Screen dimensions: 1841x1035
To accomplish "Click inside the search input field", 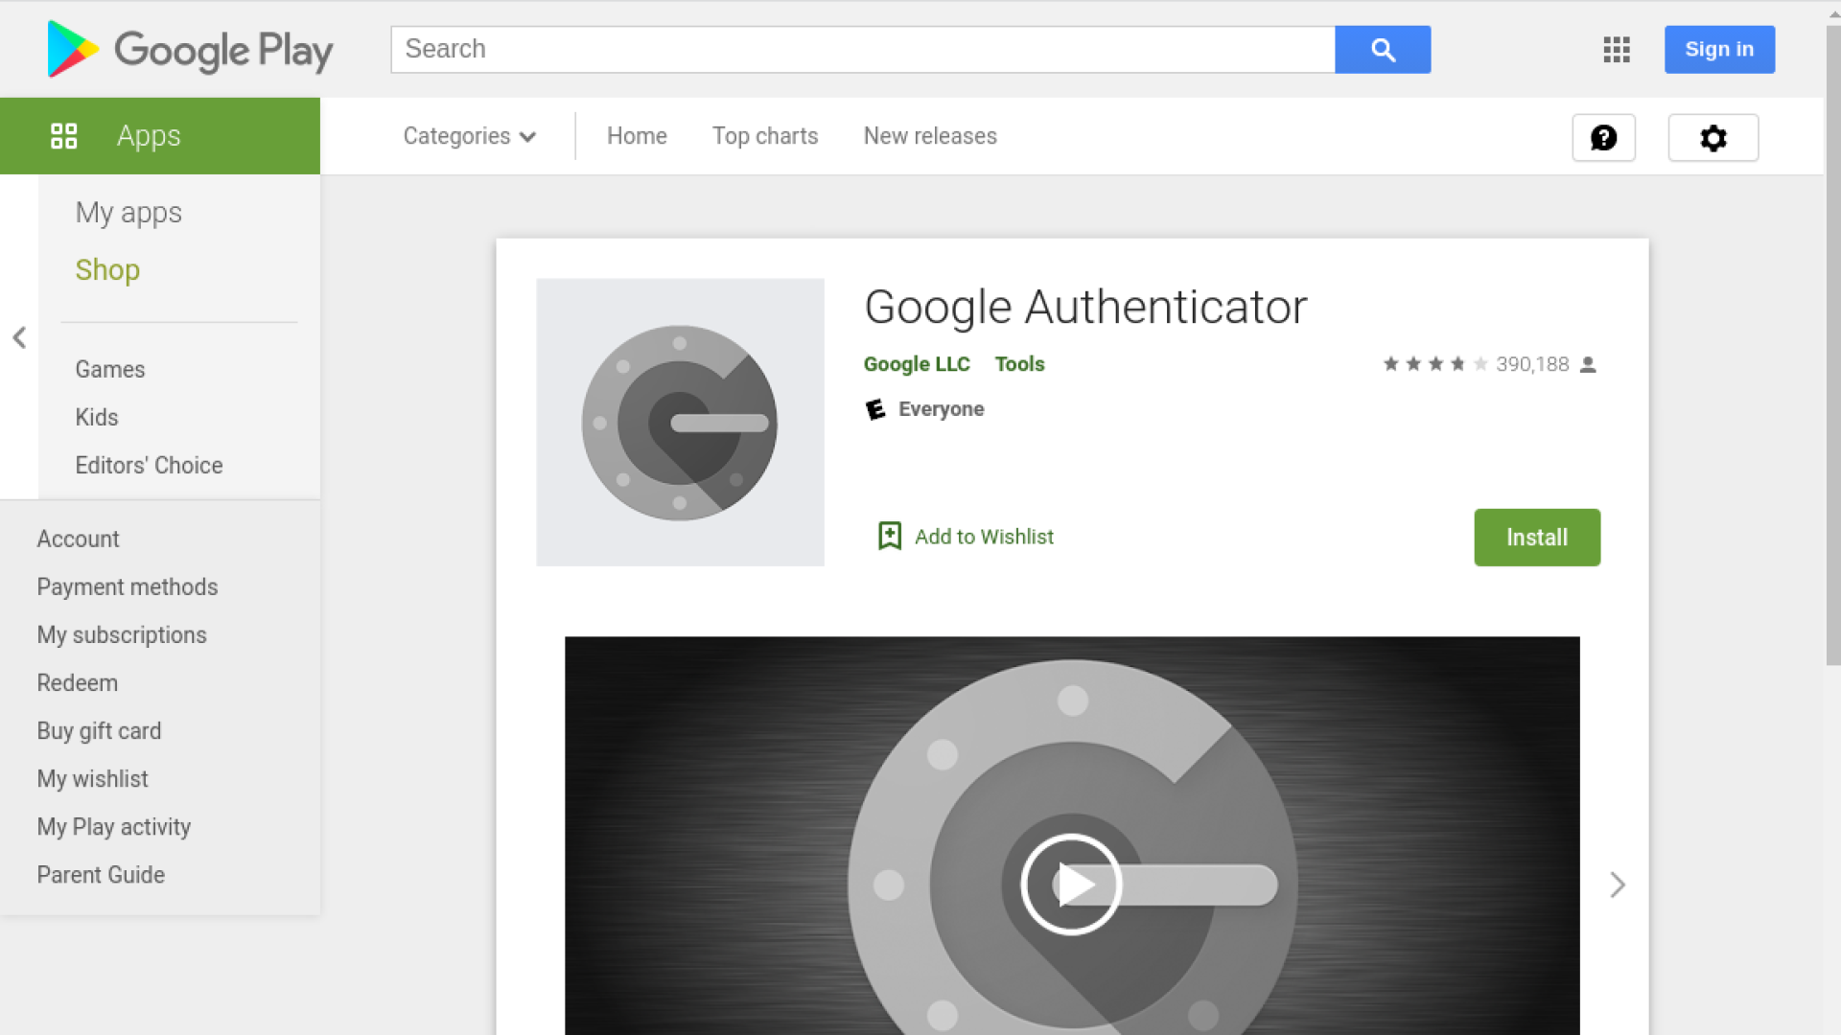I will (x=863, y=49).
